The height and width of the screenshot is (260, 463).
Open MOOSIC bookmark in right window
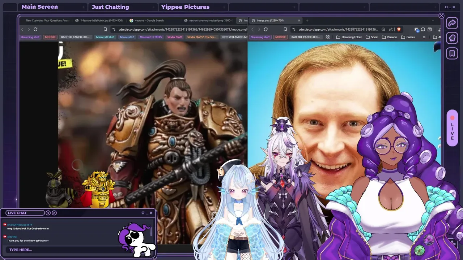[x=281, y=37]
